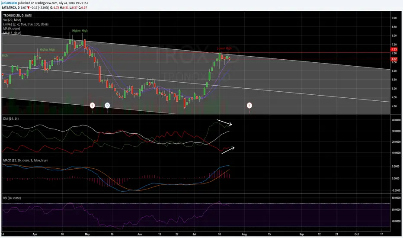Click the 4.50 price axis value
The width and height of the screenshot is (403, 238).
(x=394, y=97)
